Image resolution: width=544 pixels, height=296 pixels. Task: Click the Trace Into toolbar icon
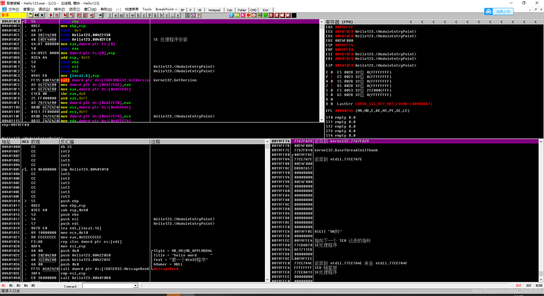click(79, 15)
